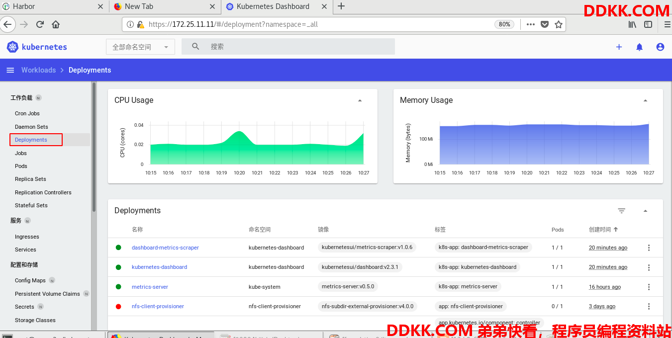This screenshot has height=338, width=672.
Task: Toggle the browser sidebar icon
Action: pos(648,24)
